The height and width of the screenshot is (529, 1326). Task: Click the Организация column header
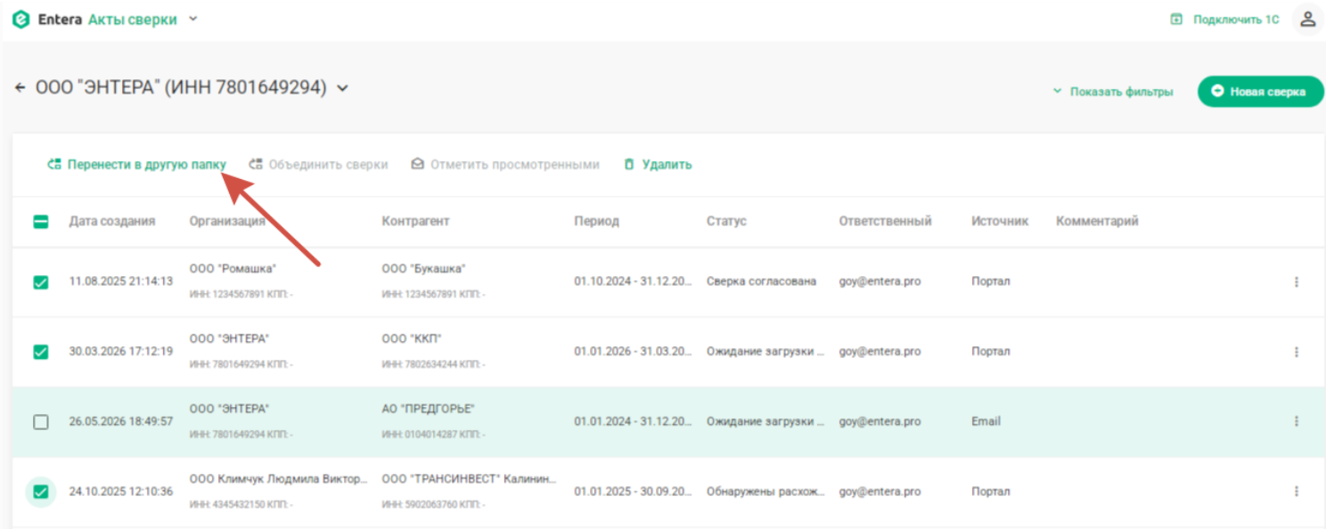coord(227,221)
